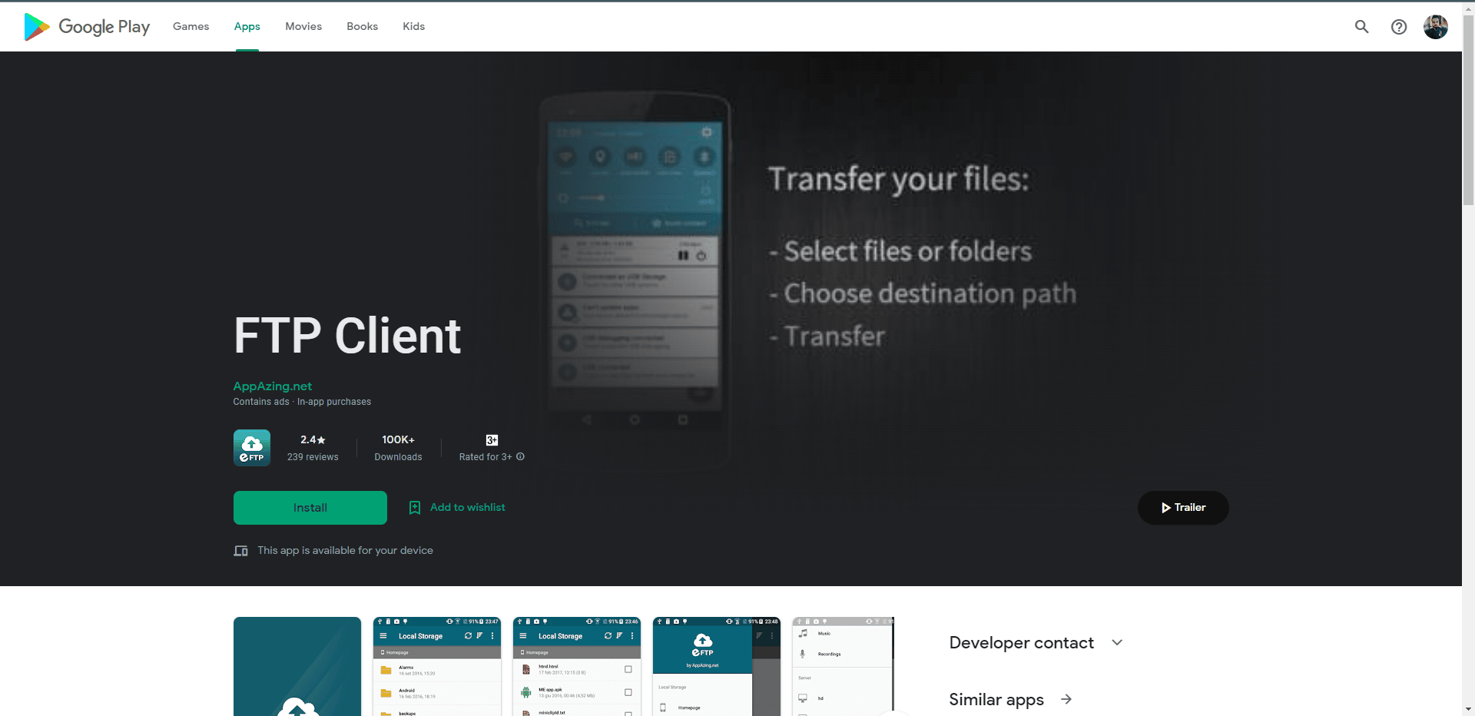The width and height of the screenshot is (1475, 716).
Task: Open the FTP navigation drawer screenshot
Action: pos(717,667)
